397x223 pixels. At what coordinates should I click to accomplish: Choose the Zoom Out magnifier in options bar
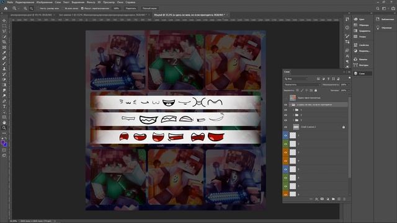click(32, 8)
